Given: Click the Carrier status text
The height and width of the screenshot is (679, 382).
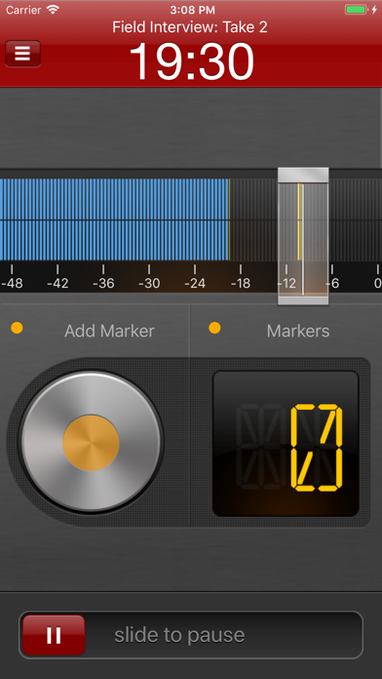Looking at the screenshot, I should pos(23,10).
